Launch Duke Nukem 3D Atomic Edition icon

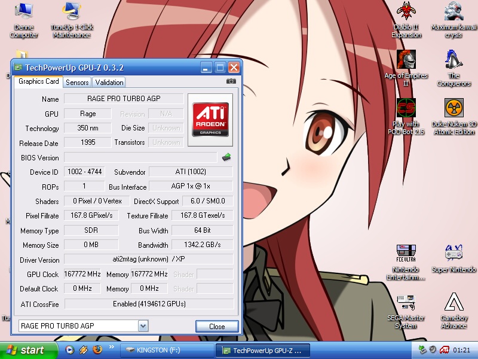click(x=454, y=108)
